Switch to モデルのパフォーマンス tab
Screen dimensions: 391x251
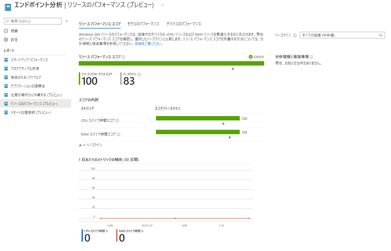tap(143, 24)
